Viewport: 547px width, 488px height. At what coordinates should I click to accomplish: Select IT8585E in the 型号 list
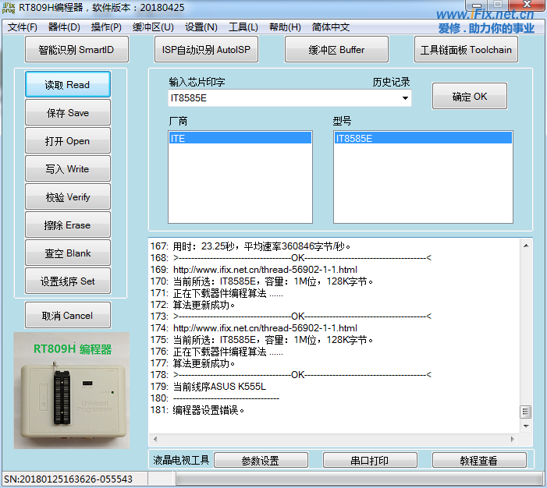click(x=423, y=139)
